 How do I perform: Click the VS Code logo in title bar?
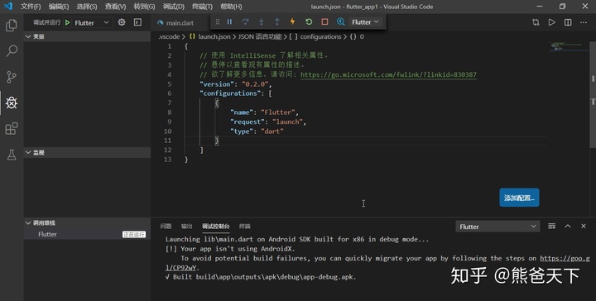(x=8, y=6)
